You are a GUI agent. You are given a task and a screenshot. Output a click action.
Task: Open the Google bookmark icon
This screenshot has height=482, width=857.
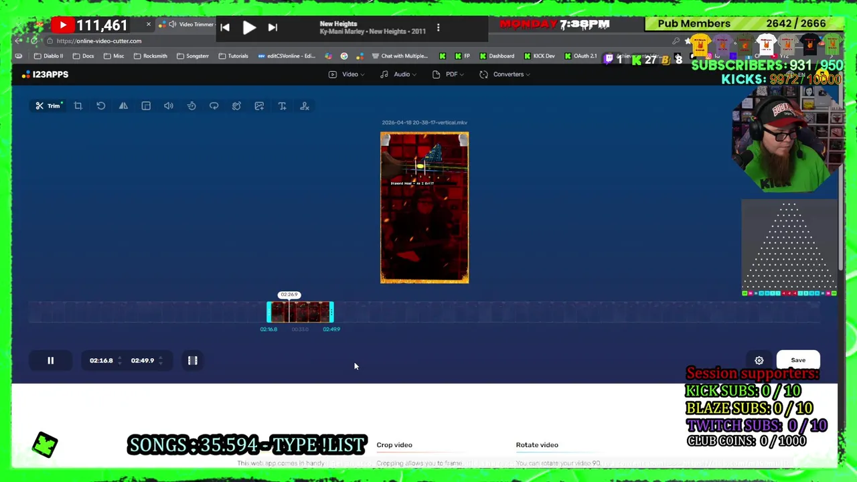[344, 56]
